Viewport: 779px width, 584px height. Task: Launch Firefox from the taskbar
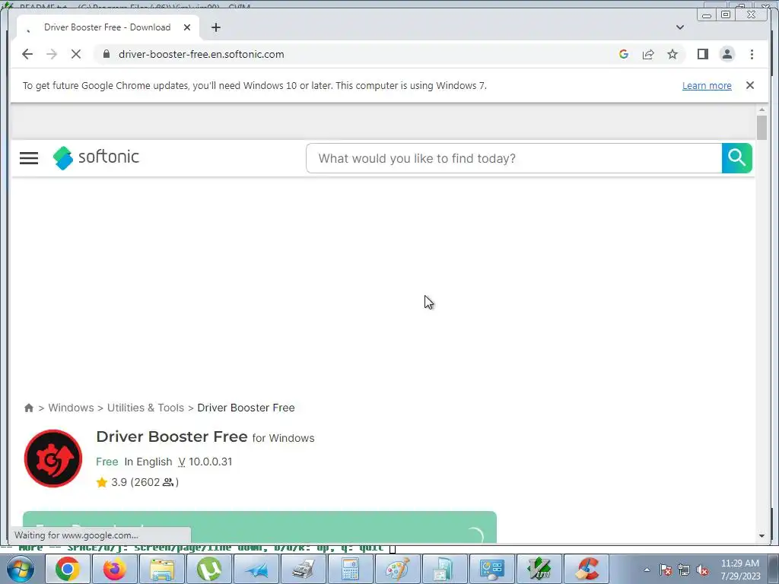coord(115,569)
